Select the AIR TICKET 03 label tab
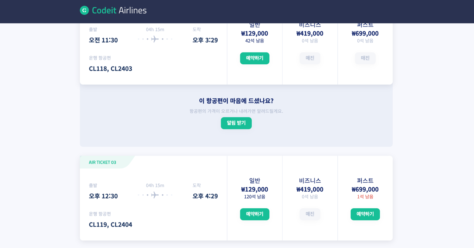 103,162
